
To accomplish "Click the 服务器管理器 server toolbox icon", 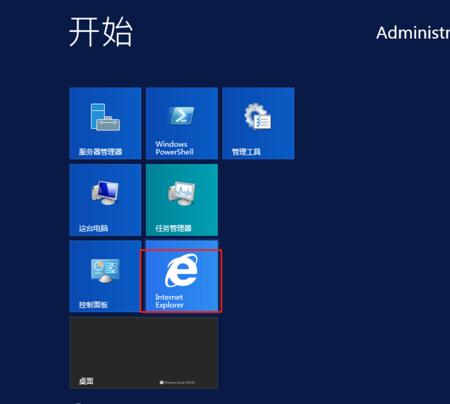I will pyautogui.click(x=105, y=117).
